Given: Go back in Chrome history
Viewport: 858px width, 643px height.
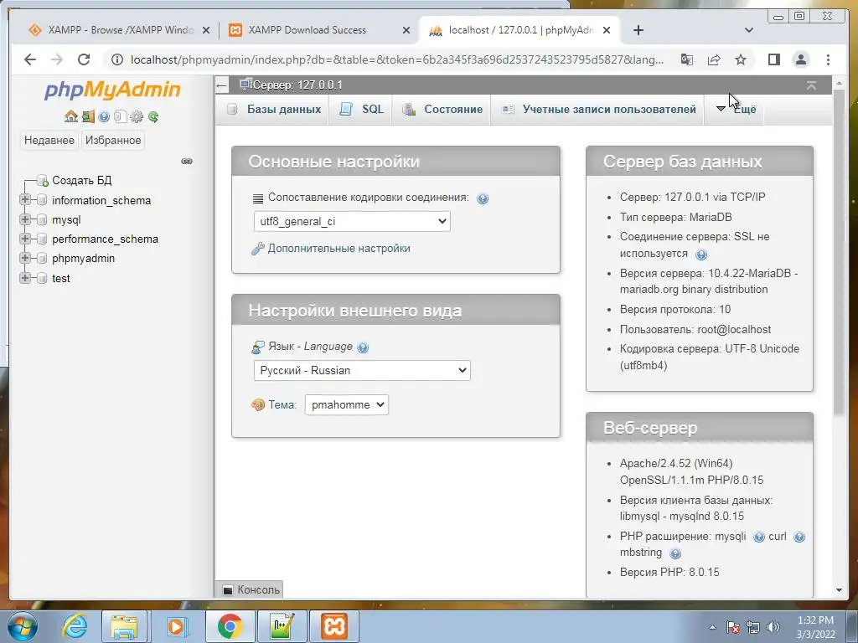Looking at the screenshot, I should (x=30, y=59).
